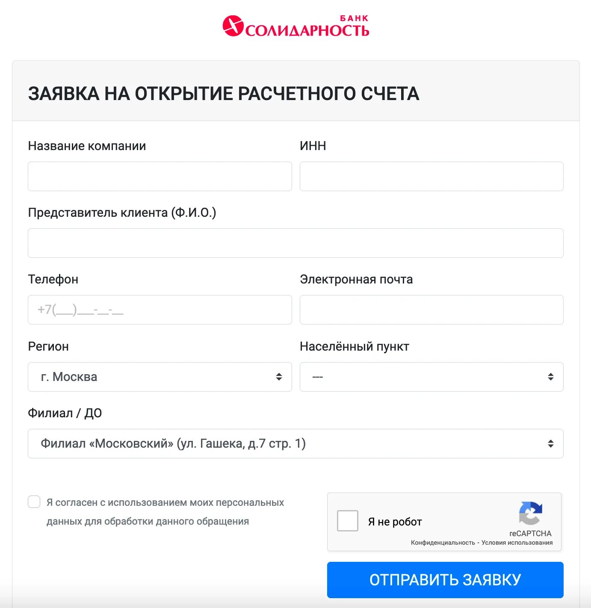Click the reCAPTCHA logo icon
The image size is (591, 608).
530,513
